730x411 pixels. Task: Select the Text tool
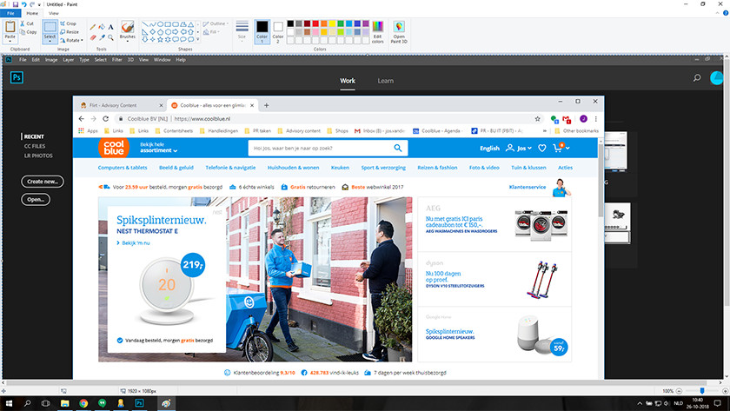[x=110, y=24]
